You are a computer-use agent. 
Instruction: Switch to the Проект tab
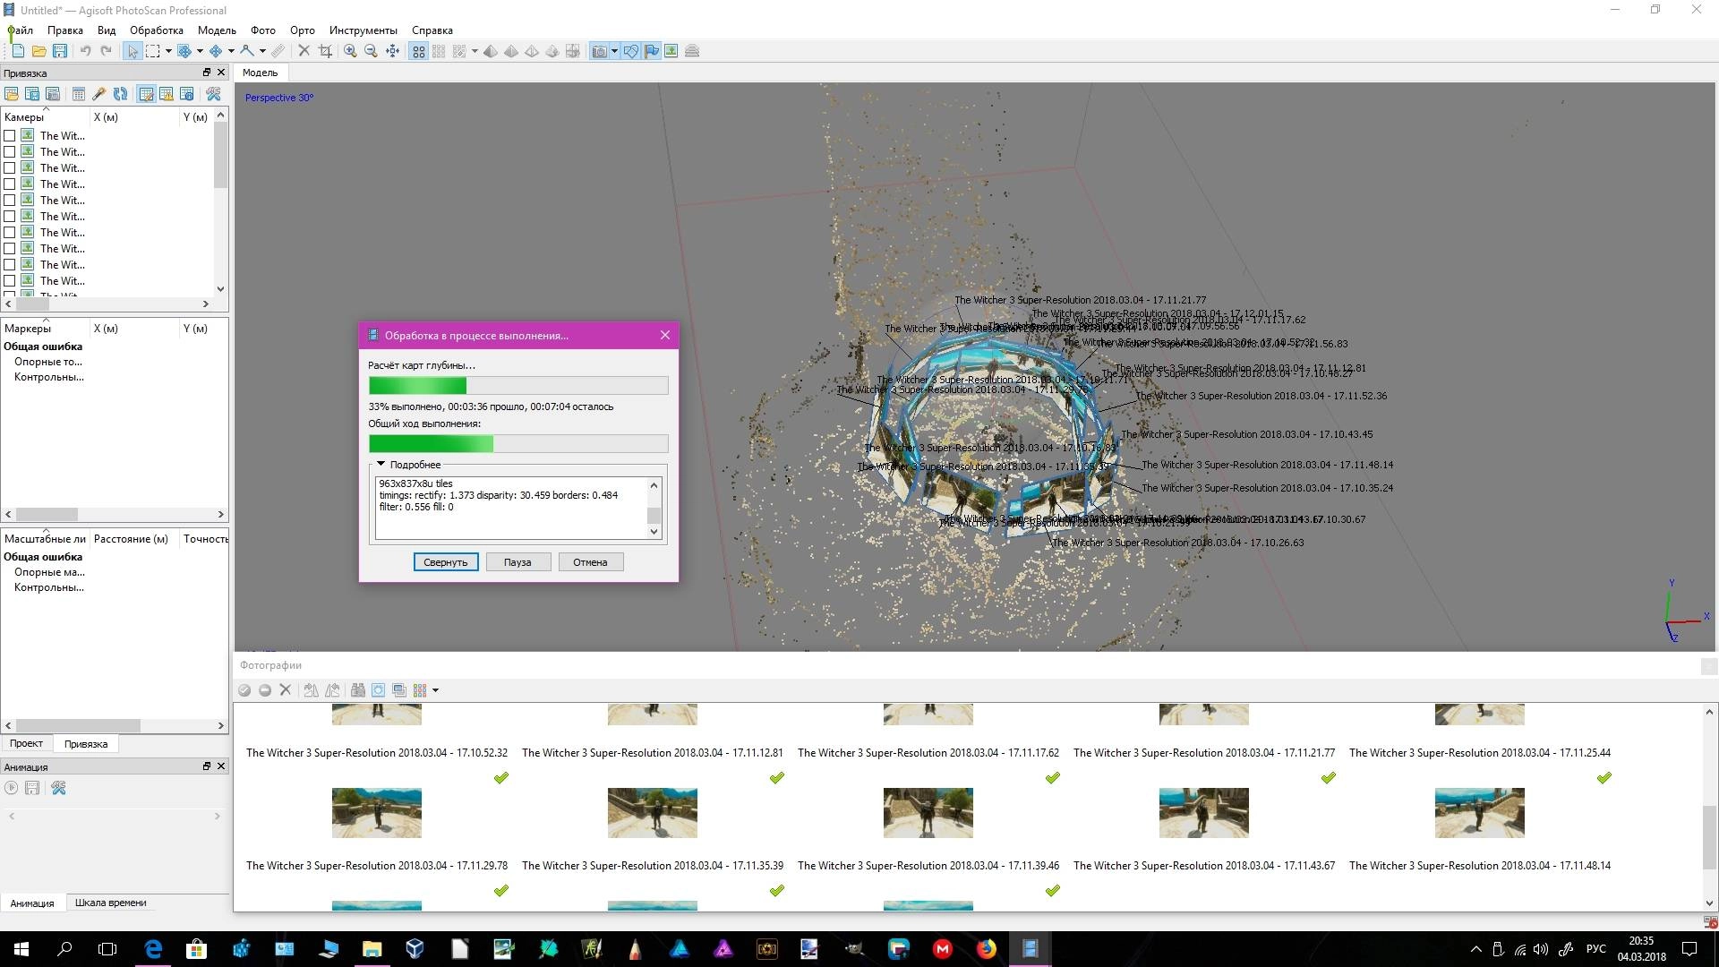point(26,743)
